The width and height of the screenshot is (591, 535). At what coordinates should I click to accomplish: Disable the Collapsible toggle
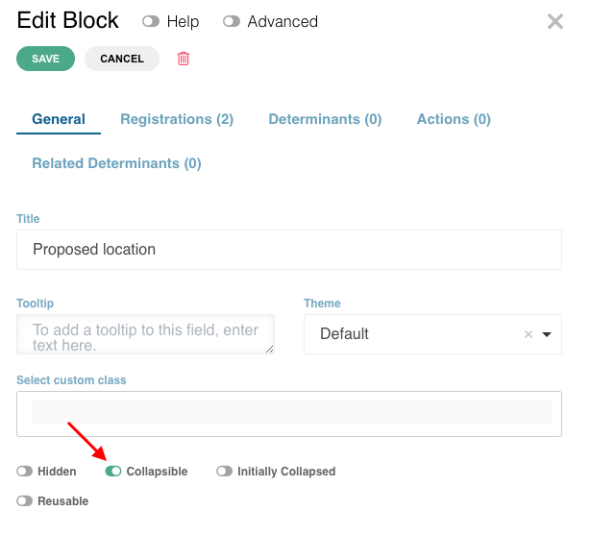tap(113, 471)
